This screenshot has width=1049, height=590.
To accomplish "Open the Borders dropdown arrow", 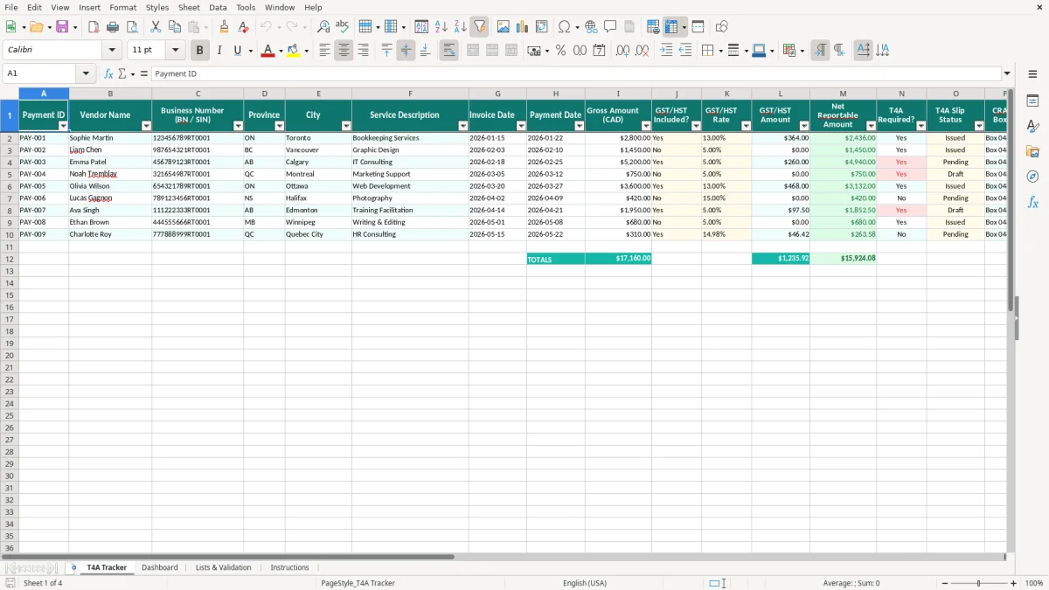I will point(719,51).
